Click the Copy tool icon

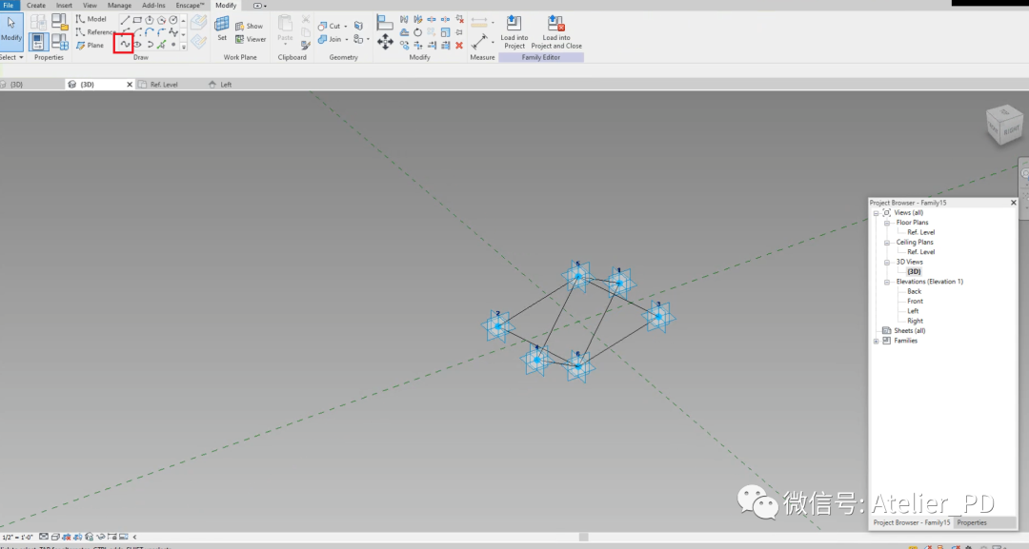click(x=404, y=46)
